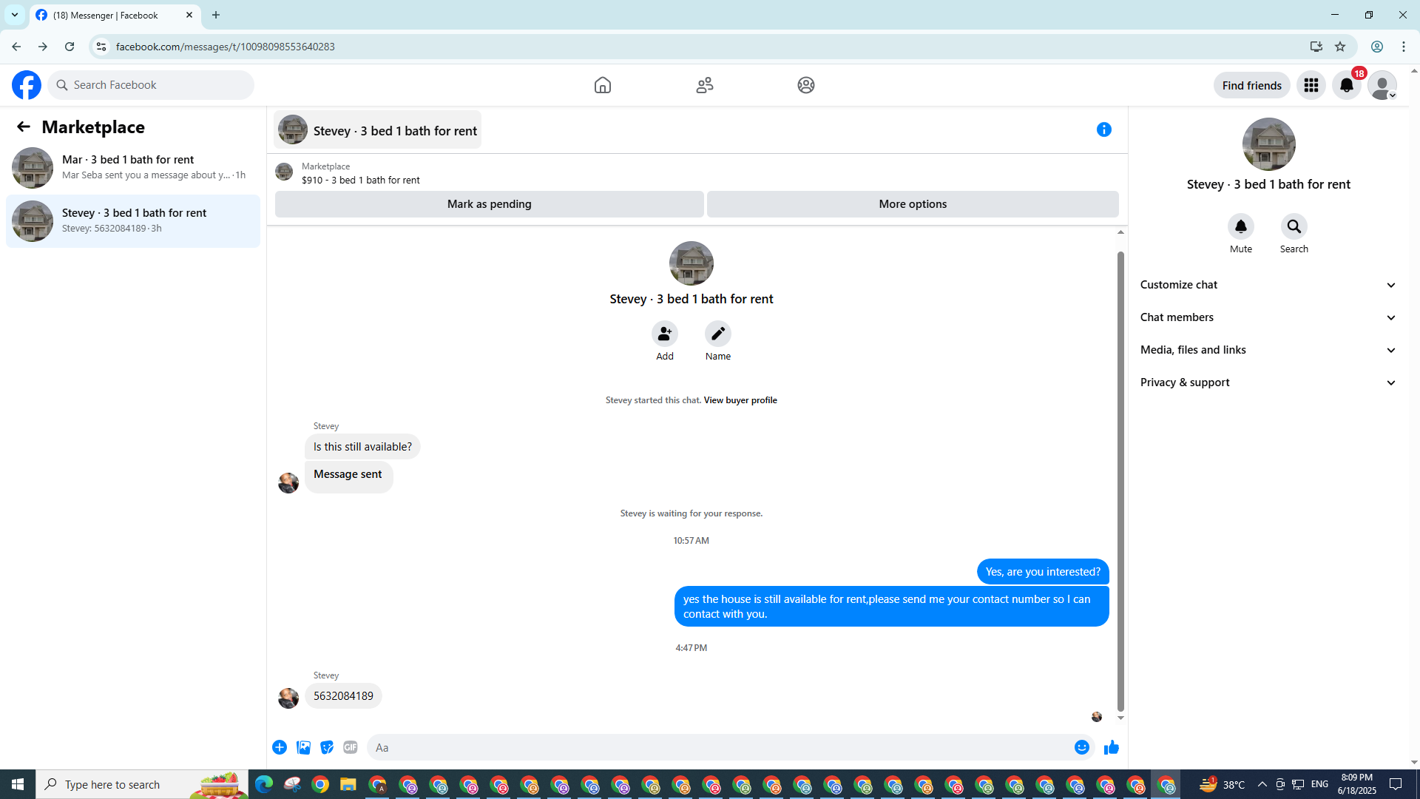Open Facebook Home icon
Image resolution: width=1420 pixels, height=799 pixels.
click(x=603, y=85)
